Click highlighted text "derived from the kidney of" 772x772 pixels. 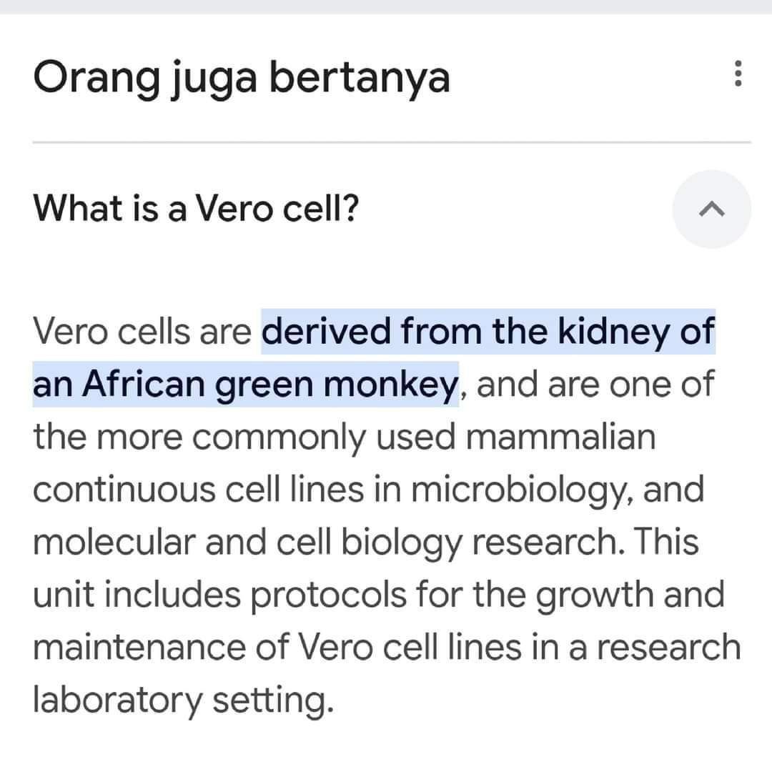[489, 332]
